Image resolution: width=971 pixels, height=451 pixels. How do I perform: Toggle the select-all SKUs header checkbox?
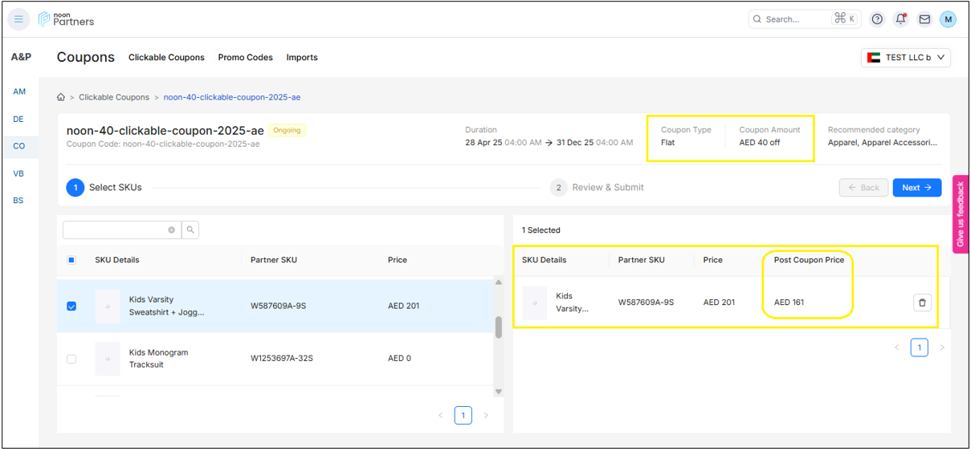[71, 260]
